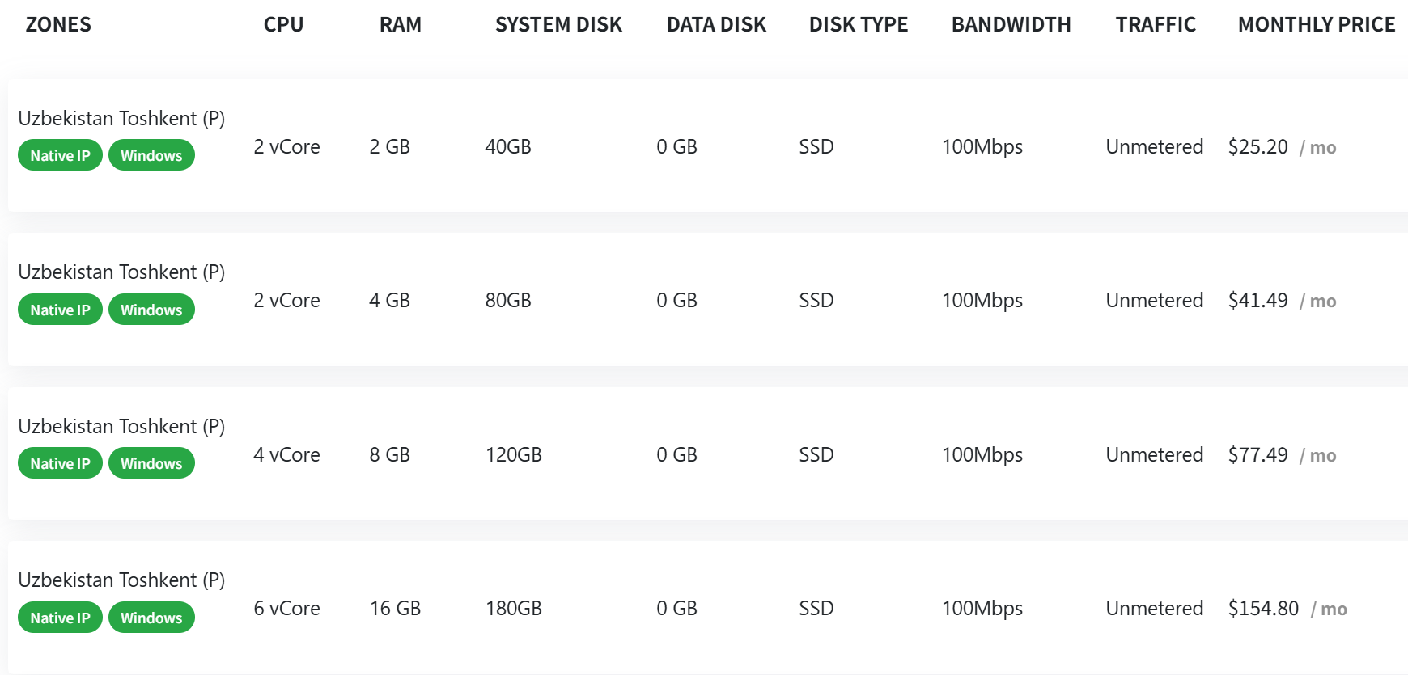Click the SYSTEM DISK column header
Viewport: 1408px width, 675px height.
tap(558, 25)
